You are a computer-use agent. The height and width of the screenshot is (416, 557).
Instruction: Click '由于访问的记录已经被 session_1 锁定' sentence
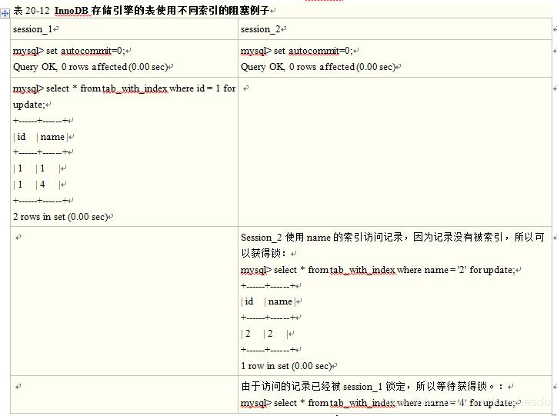372,387
